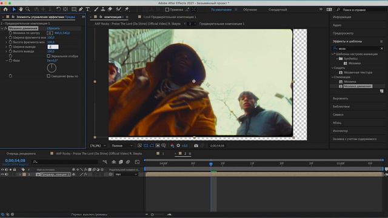Open the parent Нет dropdown for layer 1

(126, 174)
